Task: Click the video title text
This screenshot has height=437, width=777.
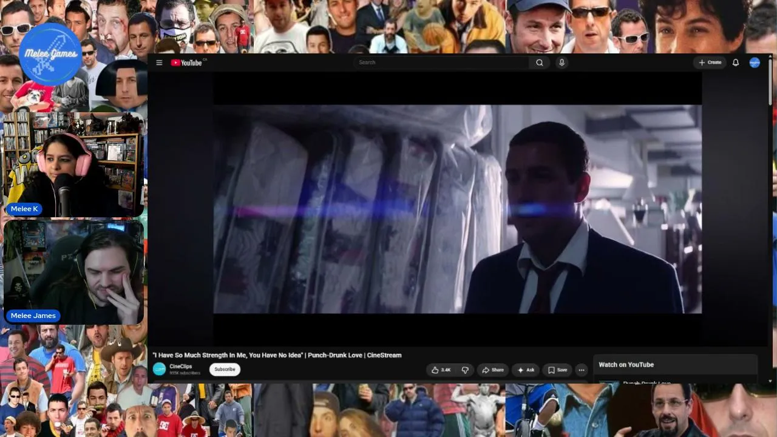Action: click(x=277, y=355)
